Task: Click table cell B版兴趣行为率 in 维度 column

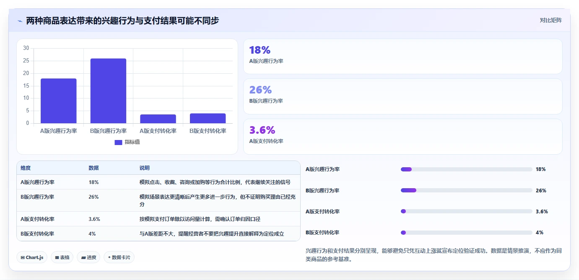Action: pos(37,197)
